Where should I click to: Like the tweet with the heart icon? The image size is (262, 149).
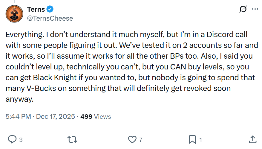tap(132, 139)
